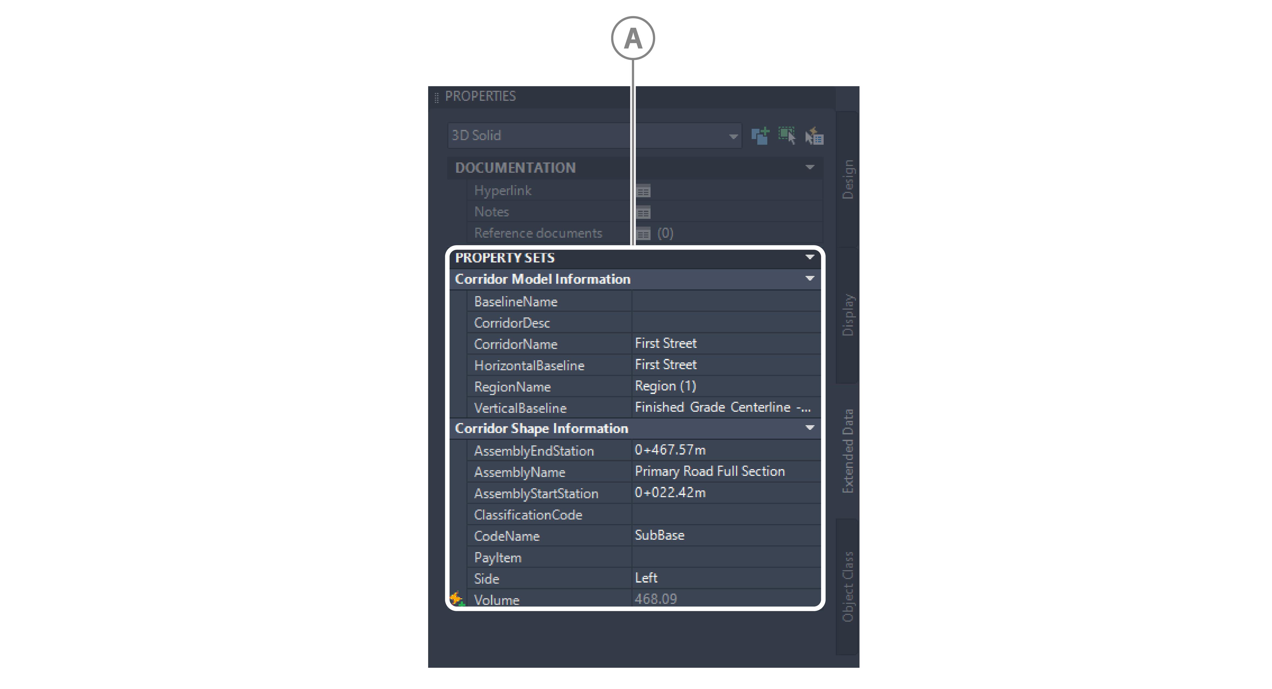Open the 3D Solid object type dropdown
The image size is (1272, 689).
coord(733,136)
